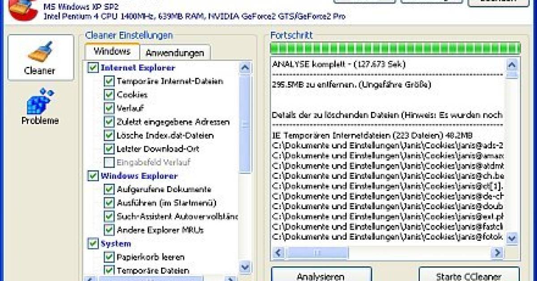Screen dimensions: 537x281
Task: Click the Analysieren button
Action: 320,276
